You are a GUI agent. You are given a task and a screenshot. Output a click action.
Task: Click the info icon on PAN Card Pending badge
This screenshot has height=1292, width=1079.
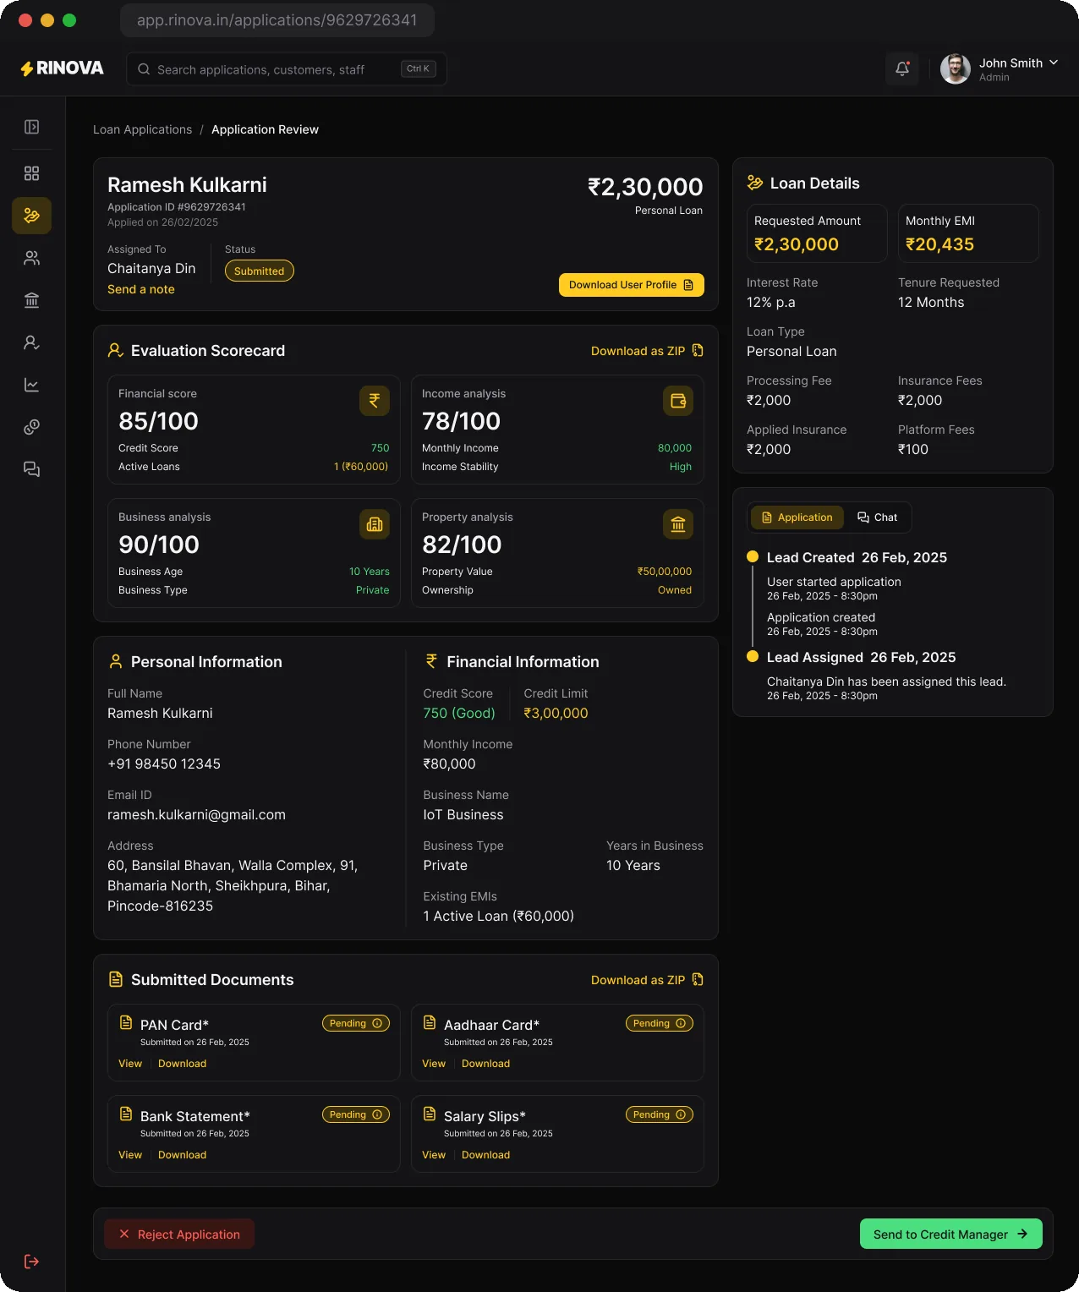pos(377,1023)
